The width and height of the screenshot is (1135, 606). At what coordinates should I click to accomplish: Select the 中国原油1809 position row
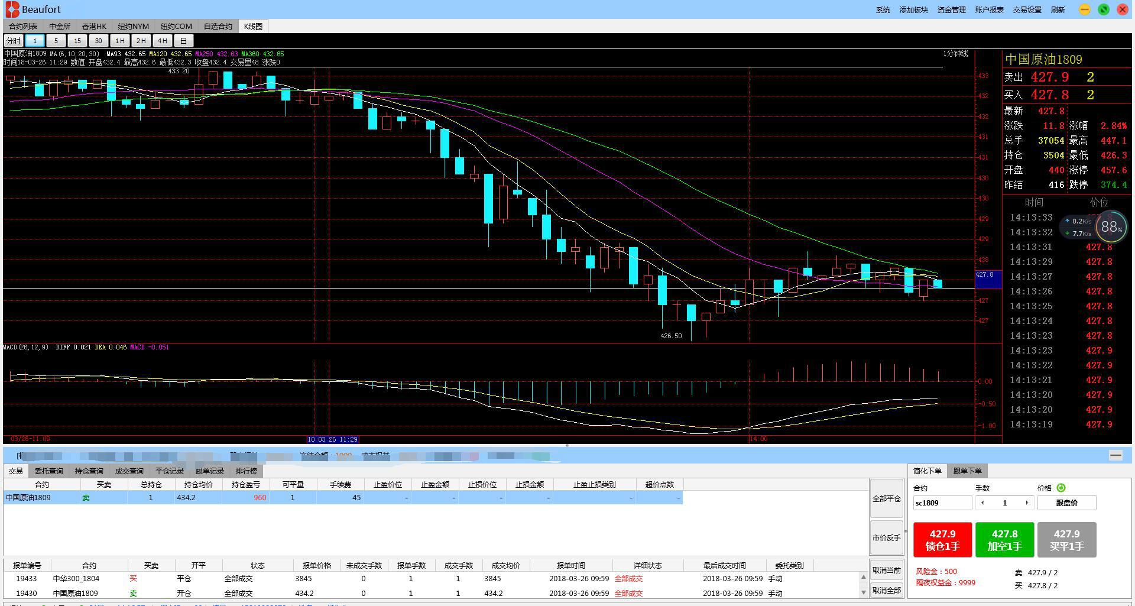click(343, 498)
